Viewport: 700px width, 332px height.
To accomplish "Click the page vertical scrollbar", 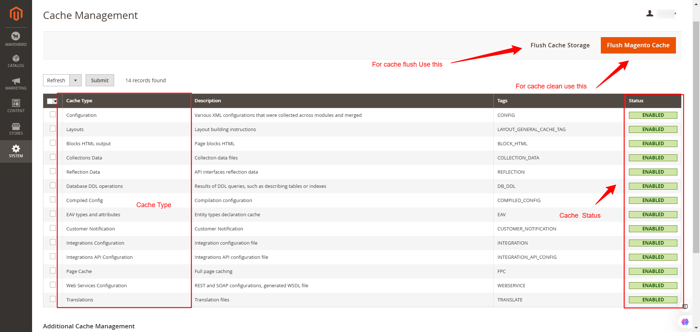I will coord(696,137).
